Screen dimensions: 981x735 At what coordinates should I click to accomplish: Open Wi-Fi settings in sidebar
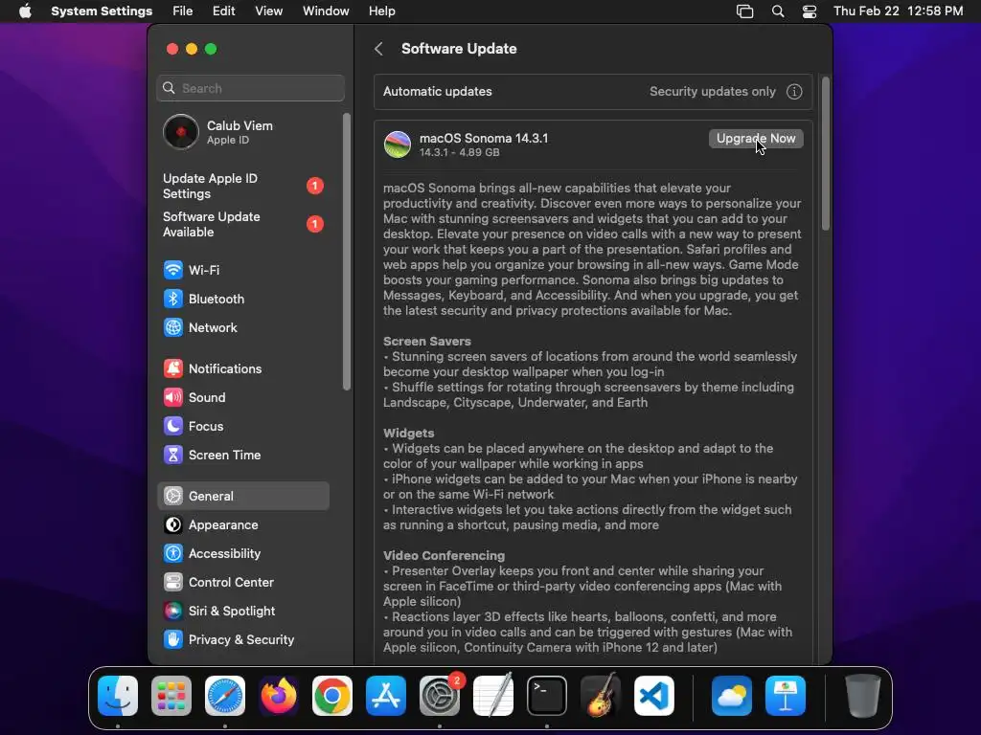point(242,270)
